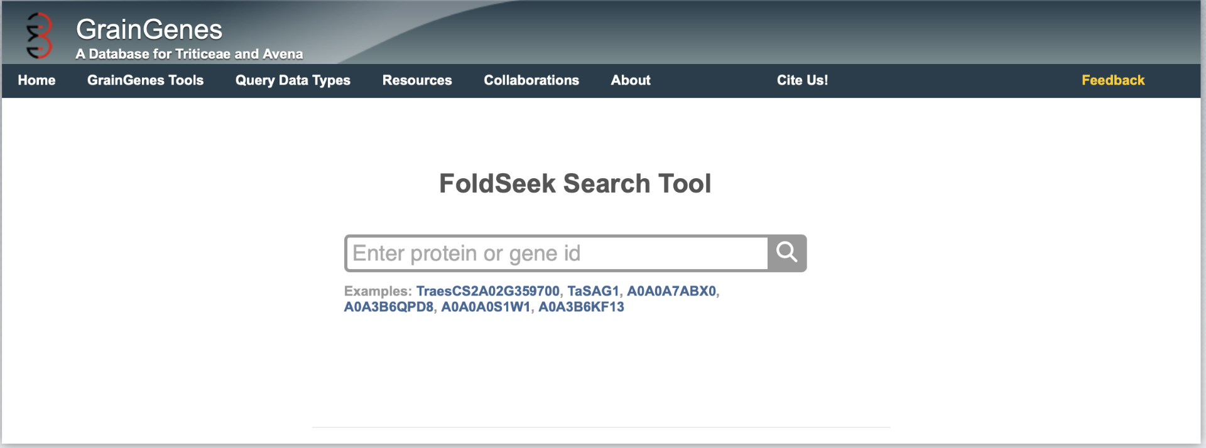This screenshot has height=448, width=1206.
Task: Open the Resources menu
Action: (x=417, y=80)
